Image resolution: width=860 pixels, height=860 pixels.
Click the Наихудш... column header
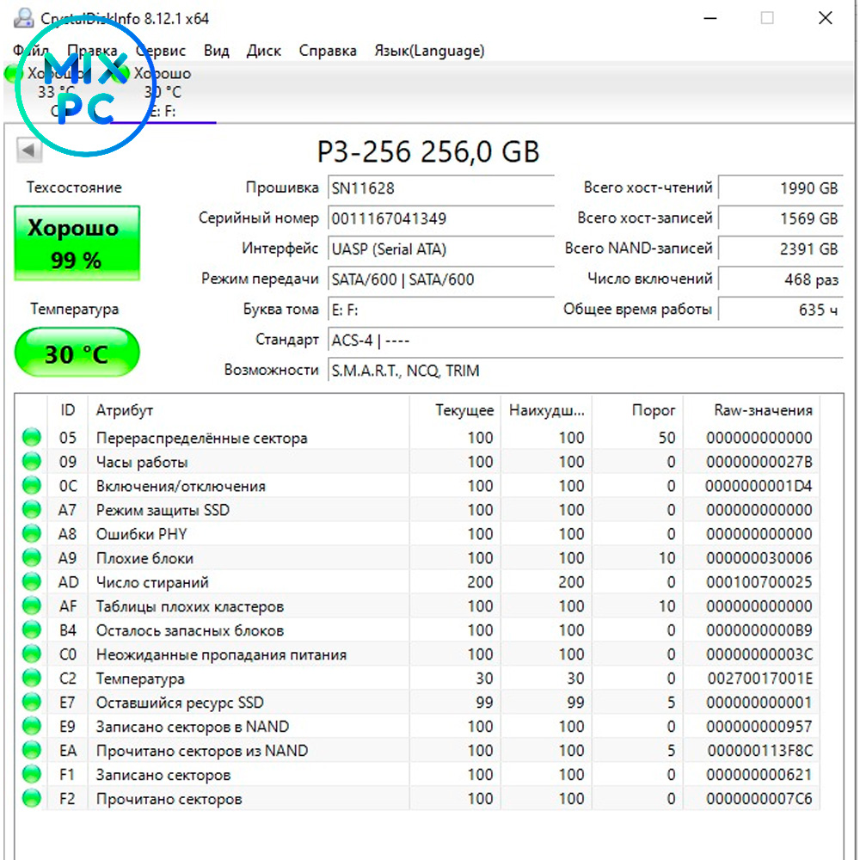[x=546, y=410]
